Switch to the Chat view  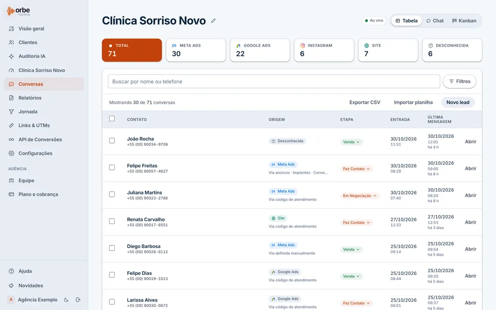[x=435, y=21]
